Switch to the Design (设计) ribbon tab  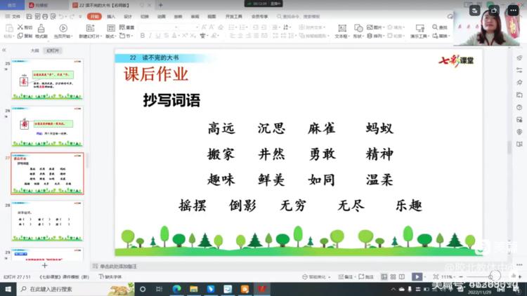[128, 16]
